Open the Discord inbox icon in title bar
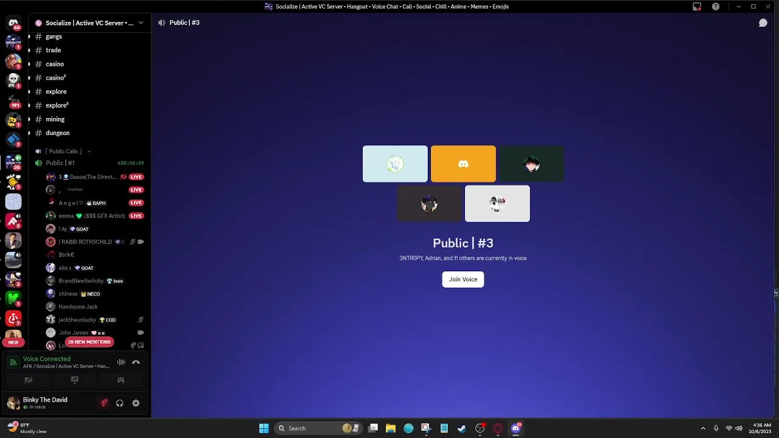This screenshot has width=779, height=438. point(697,7)
